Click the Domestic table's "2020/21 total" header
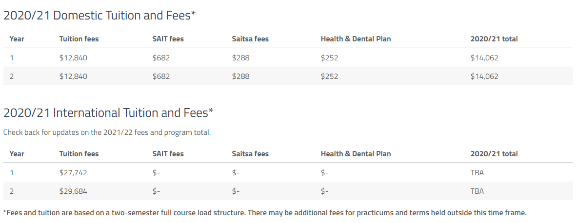The image size is (578, 223). coord(494,39)
